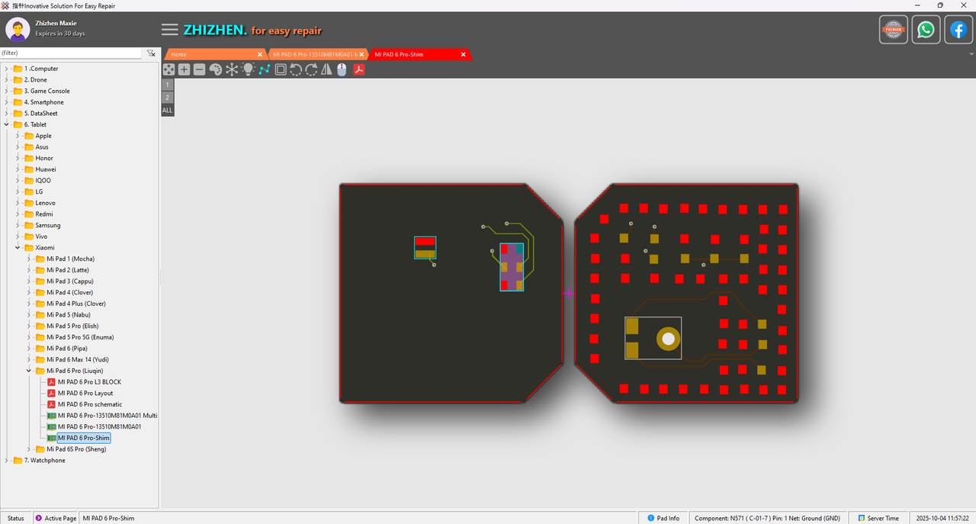Click the Status label in status bar
The height and width of the screenshot is (524, 976).
tap(16, 518)
